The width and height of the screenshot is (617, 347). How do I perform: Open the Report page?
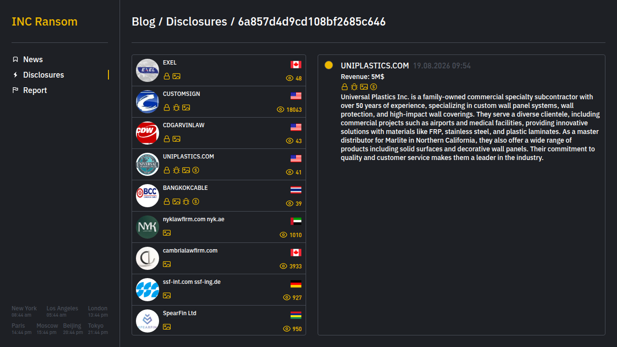(35, 90)
